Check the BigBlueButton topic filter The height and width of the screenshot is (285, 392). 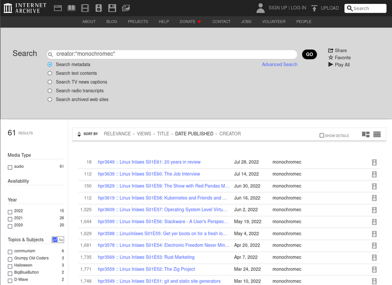(x=10, y=274)
